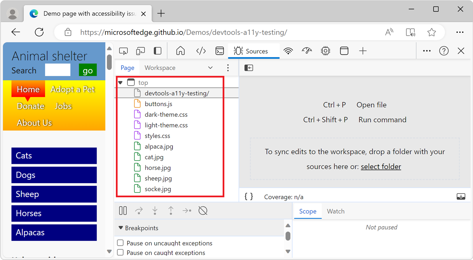Click the select folder link
This screenshot has width=473, height=260.
[381, 166]
